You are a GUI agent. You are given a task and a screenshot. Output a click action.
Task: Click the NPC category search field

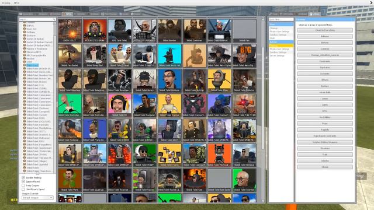point(37,19)
